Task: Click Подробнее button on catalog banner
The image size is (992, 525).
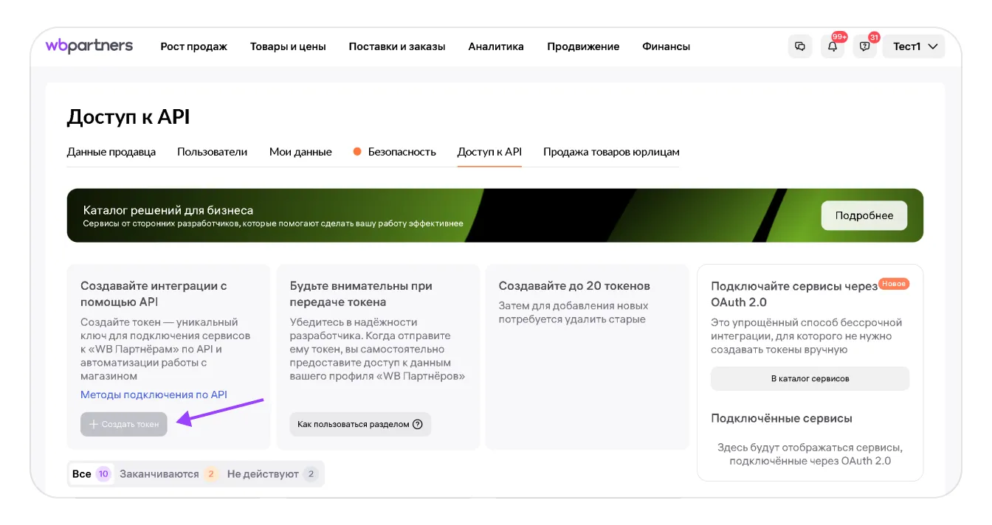Action: tap(864, 215)
